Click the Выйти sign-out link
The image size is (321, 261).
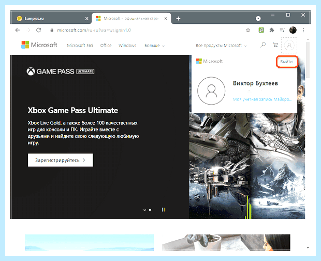(286, 62)
